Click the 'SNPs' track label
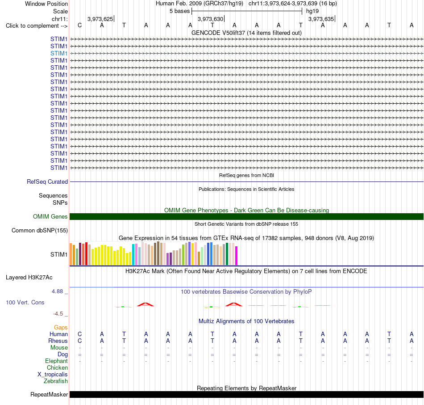 tap(60, 202)
